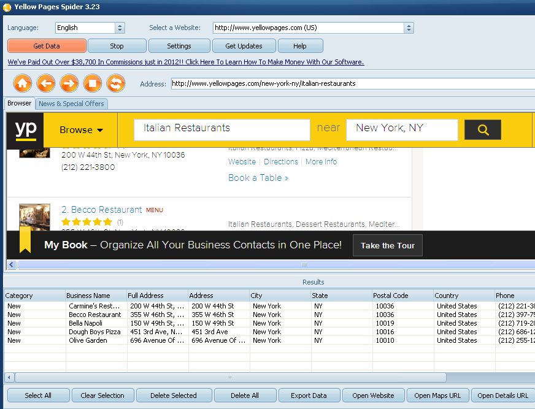This screenshot has height=409, width=535.
Task: Click results table scrollbar left arrow
Action: click(x=9, y=377)
